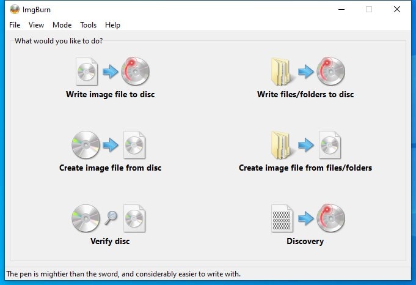The width and height of the screenshot is (416, 285).
Task: Open the View menu
Action: tap(37, 25)
